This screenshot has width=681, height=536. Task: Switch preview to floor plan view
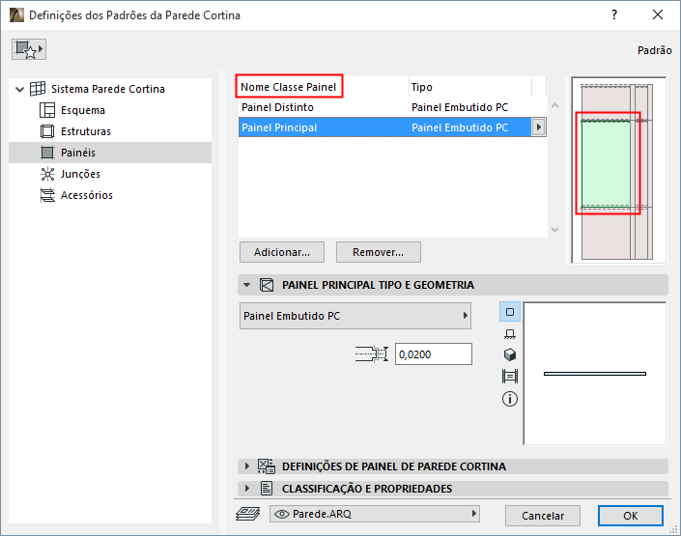tap(510, 333)
